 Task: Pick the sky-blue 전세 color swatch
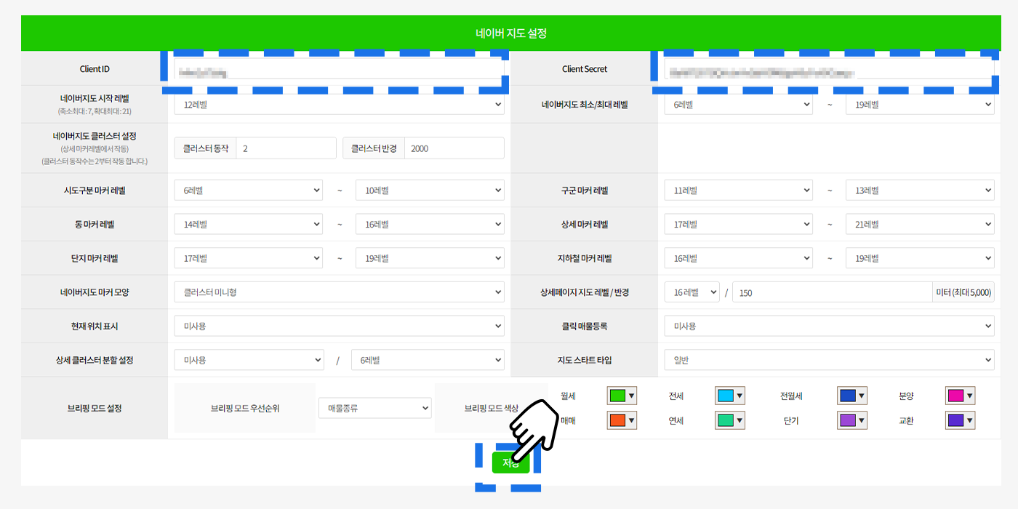(730, 396)
